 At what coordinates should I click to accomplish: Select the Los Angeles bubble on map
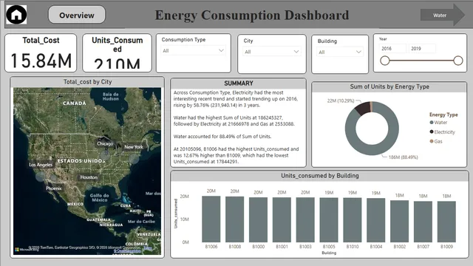[x=40, y=177]
